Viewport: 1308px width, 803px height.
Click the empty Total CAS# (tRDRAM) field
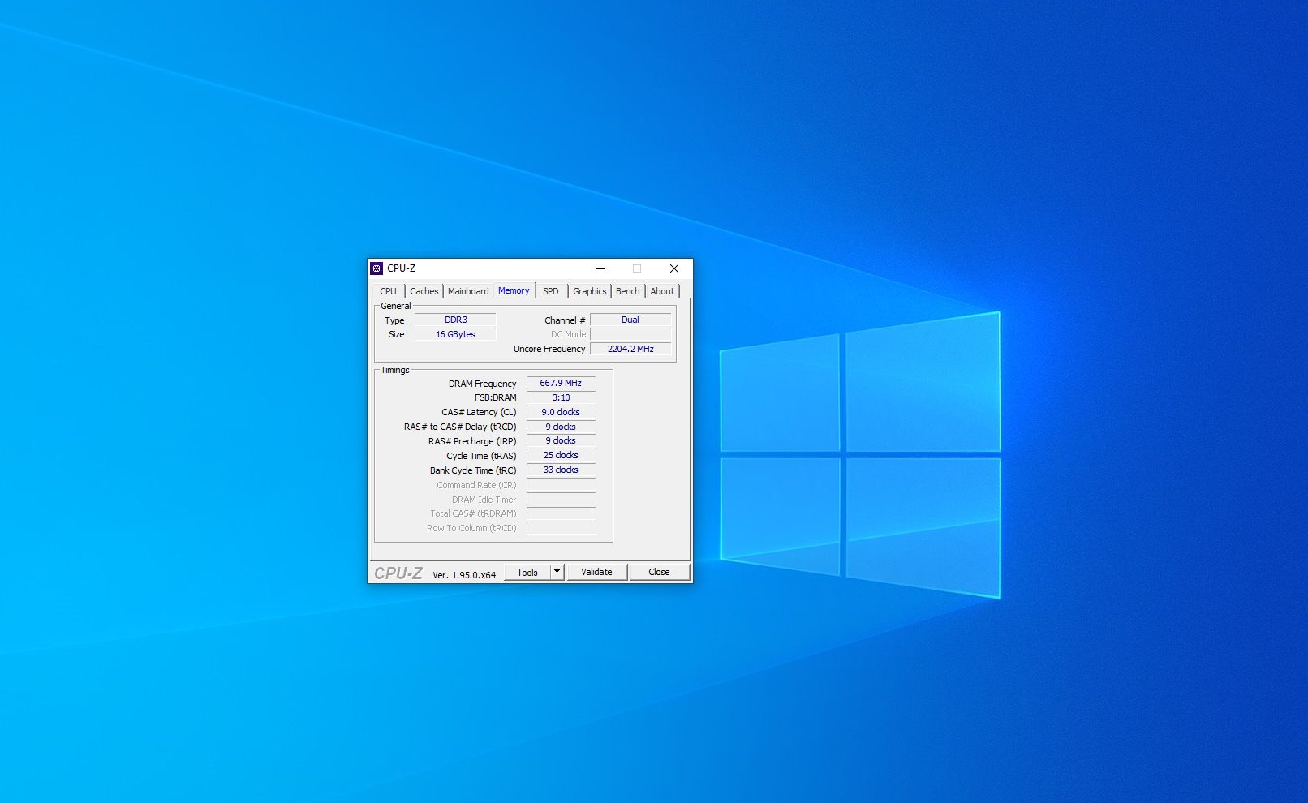point(561,513)
